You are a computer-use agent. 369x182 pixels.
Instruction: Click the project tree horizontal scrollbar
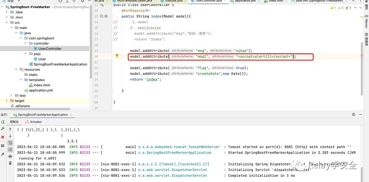(35, 109)
